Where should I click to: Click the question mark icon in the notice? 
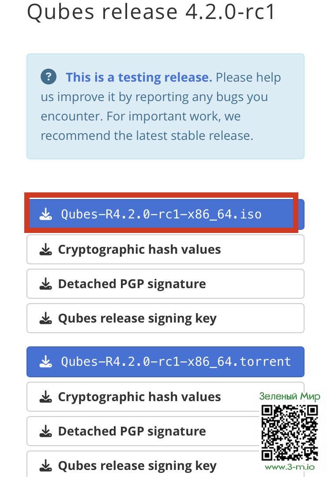click(x=49, y=77)
